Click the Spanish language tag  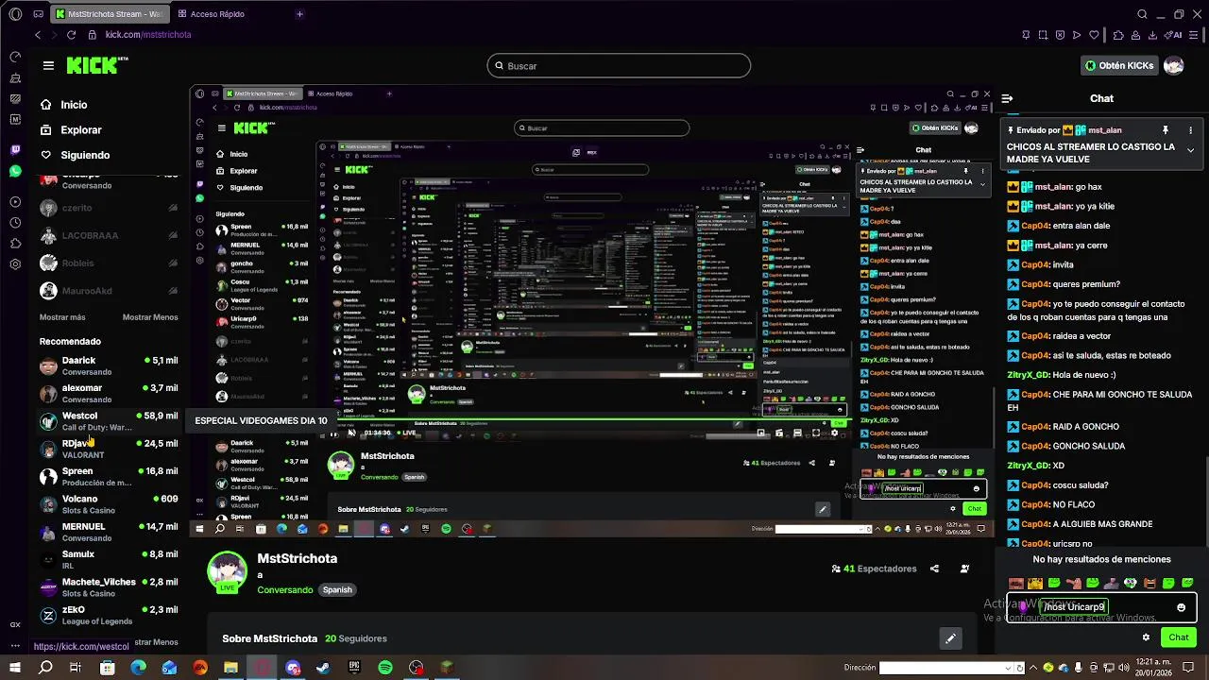coord(337,589)
